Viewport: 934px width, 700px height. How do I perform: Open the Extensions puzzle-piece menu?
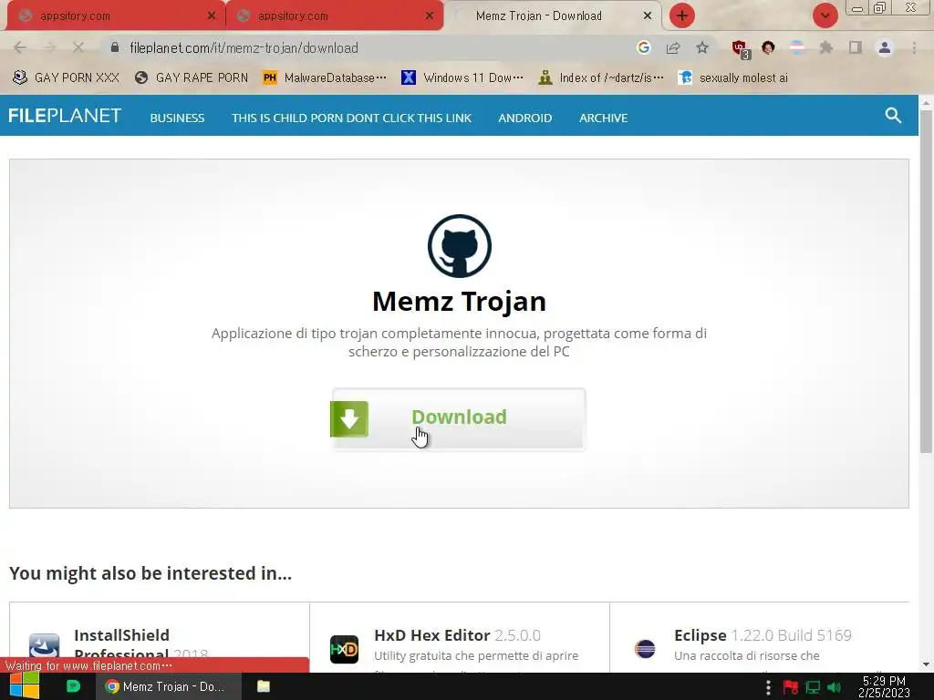(825, 47)
